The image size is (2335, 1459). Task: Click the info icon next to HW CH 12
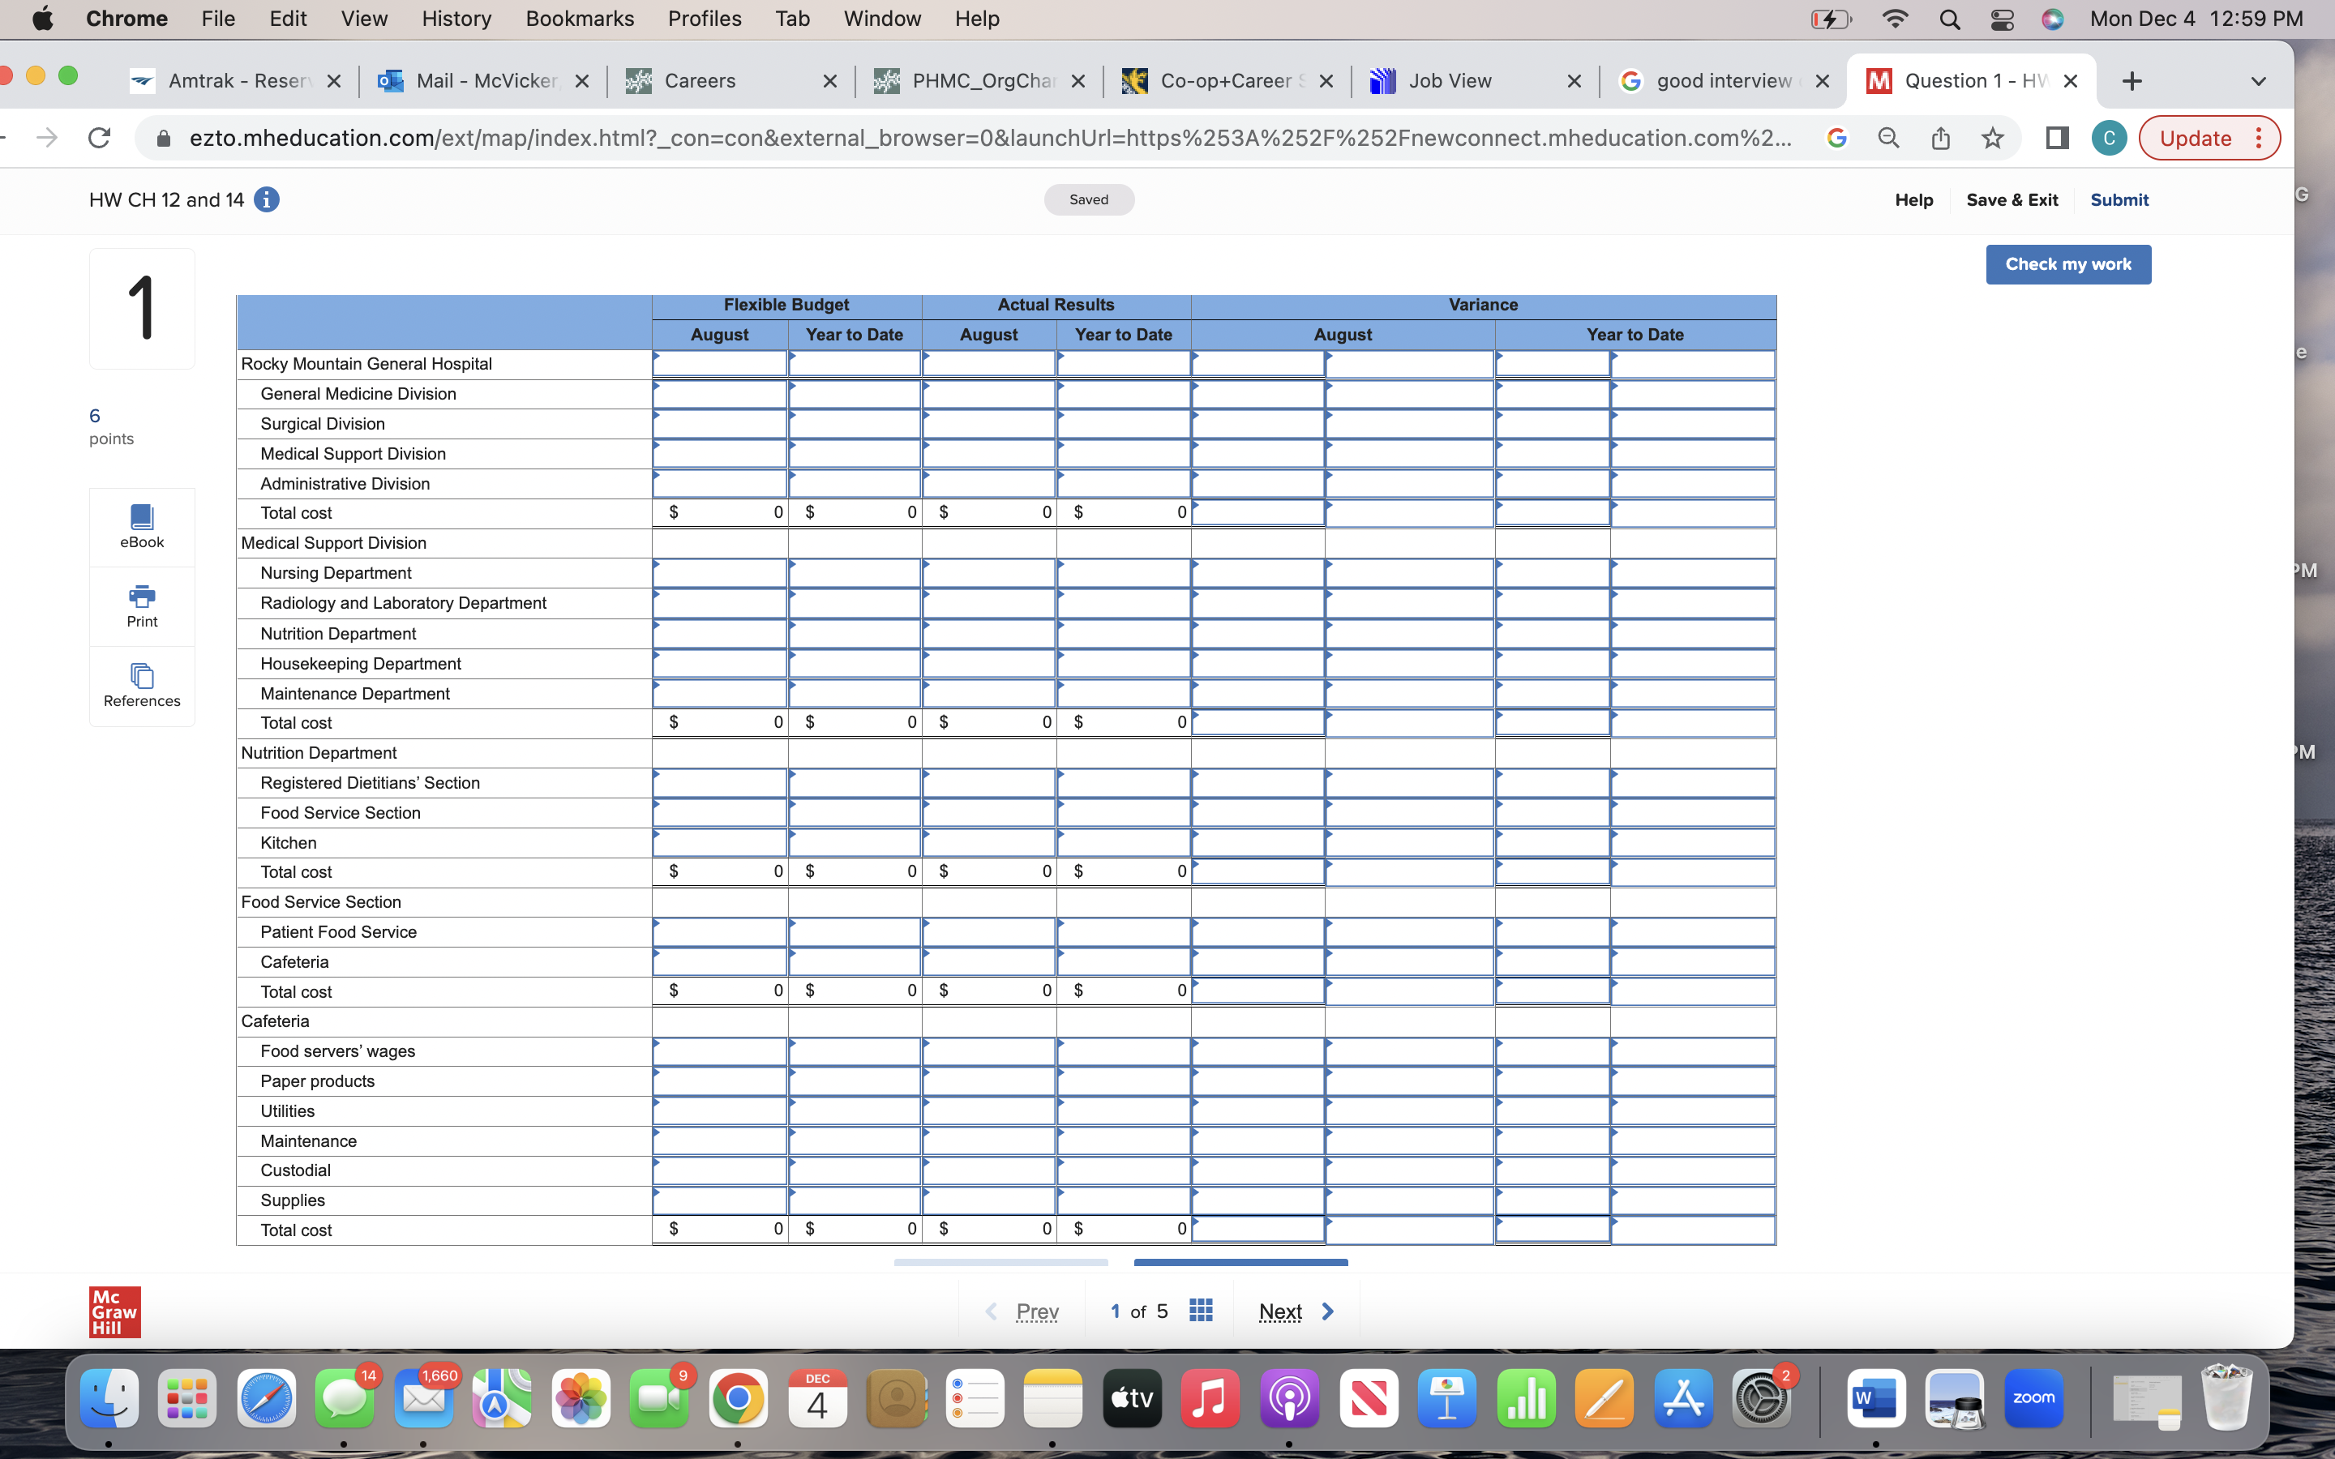[268, 199]
